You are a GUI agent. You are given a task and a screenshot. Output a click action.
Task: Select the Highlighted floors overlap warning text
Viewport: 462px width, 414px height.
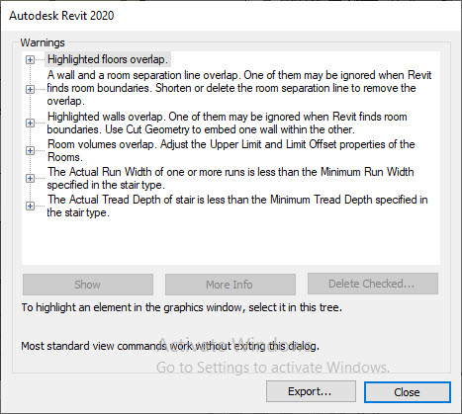tap(108, 59)
